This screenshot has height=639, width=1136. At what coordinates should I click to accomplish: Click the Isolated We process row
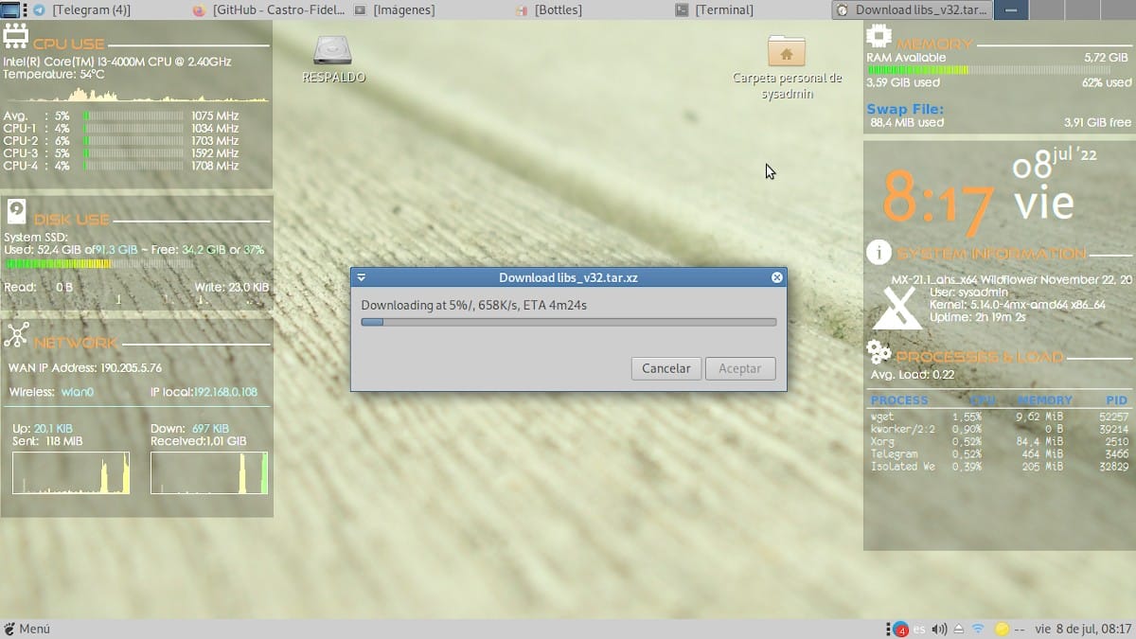1000,467
